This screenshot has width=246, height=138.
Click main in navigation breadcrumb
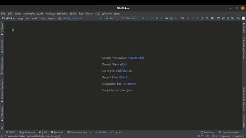click(35, 18)
